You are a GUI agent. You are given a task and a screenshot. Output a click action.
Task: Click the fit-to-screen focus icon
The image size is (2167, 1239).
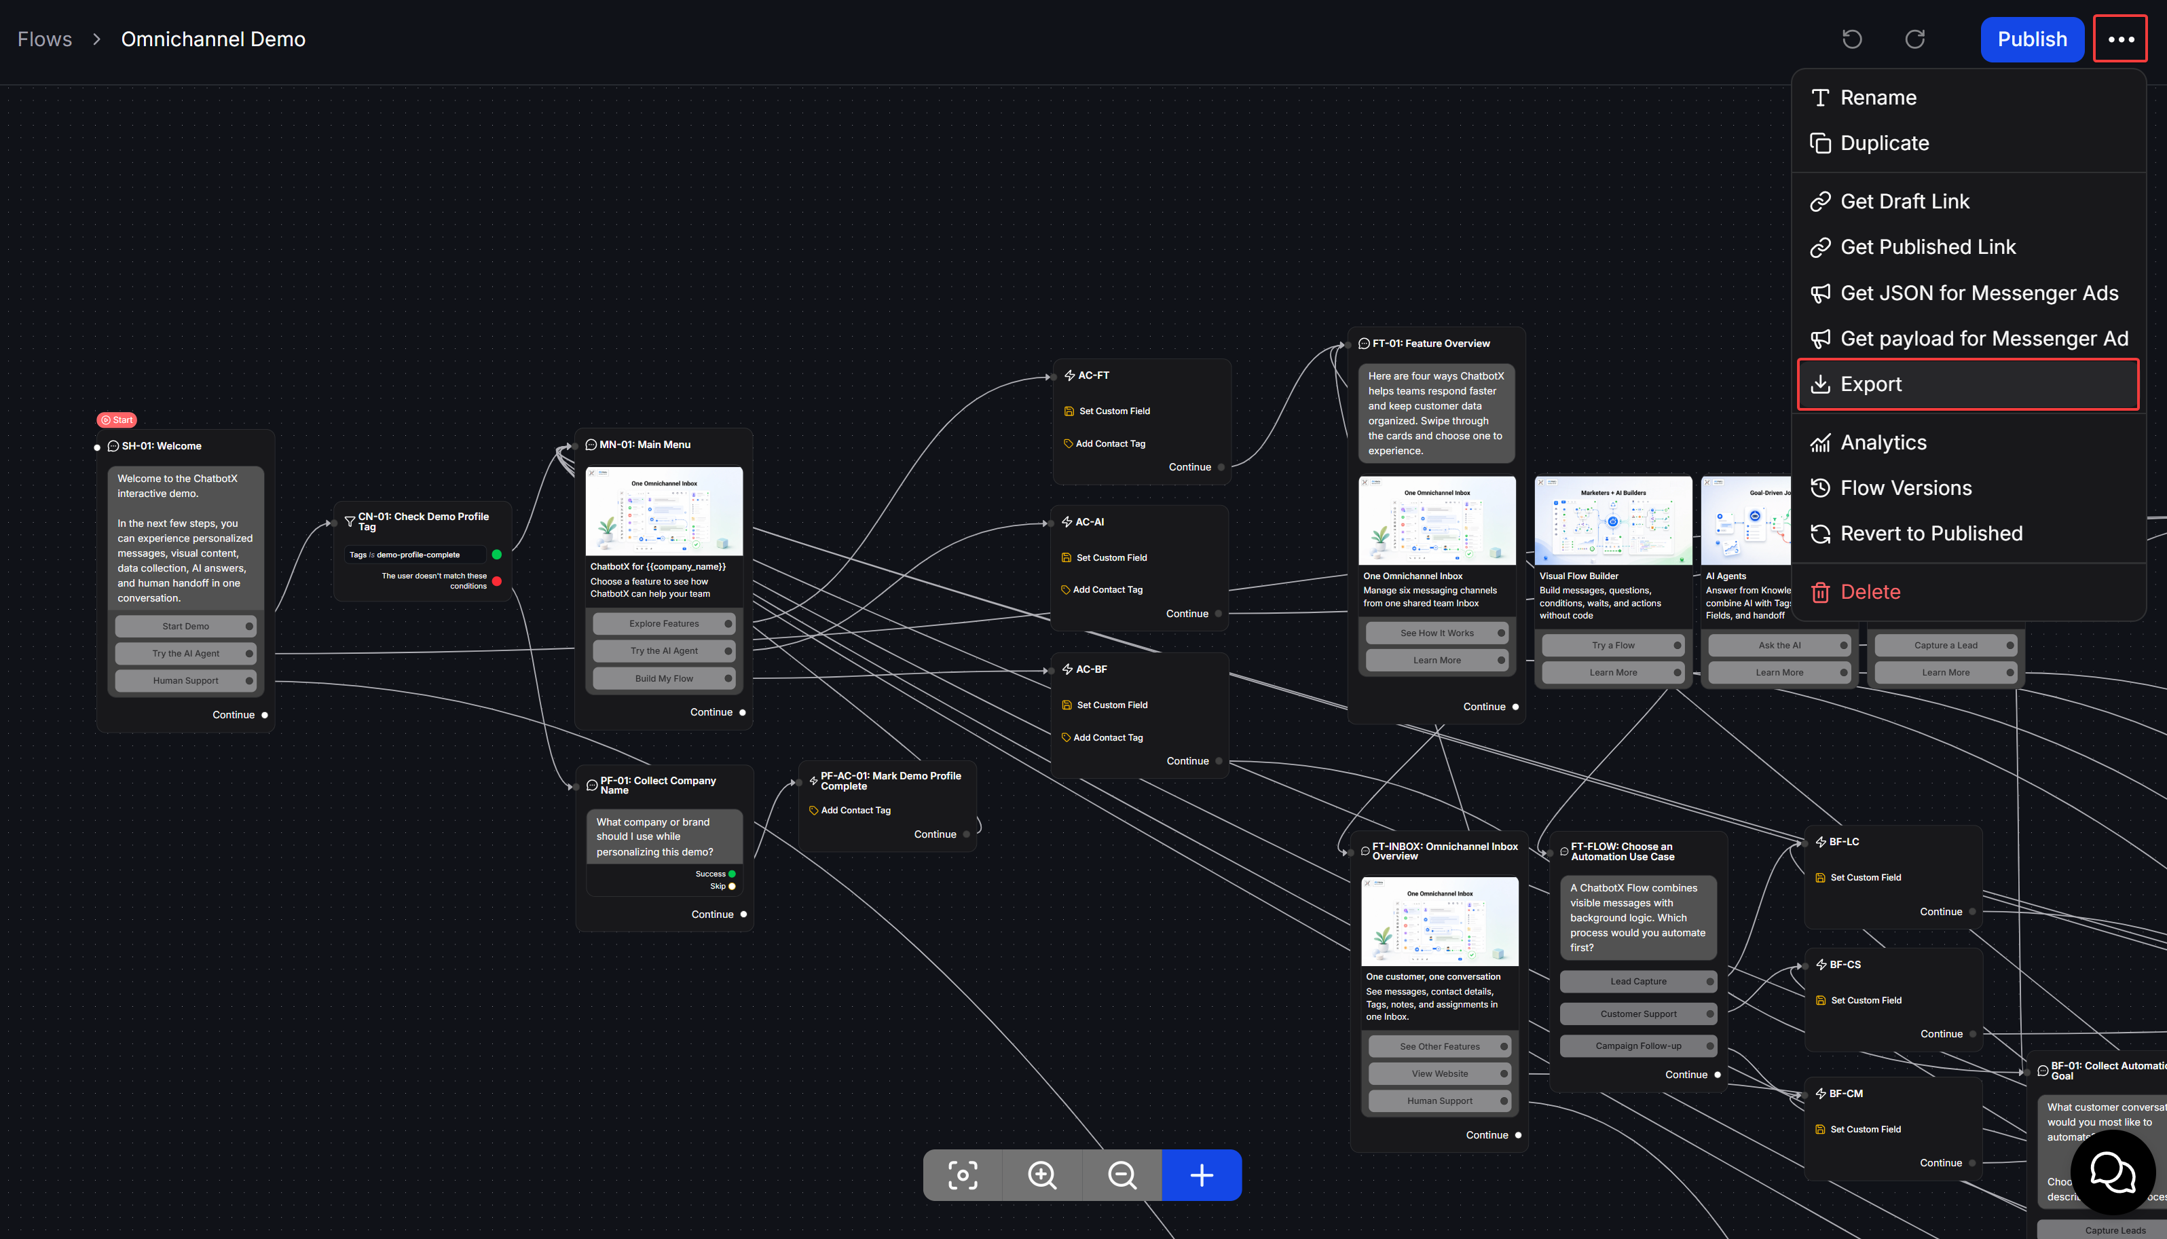point(962,1175)
